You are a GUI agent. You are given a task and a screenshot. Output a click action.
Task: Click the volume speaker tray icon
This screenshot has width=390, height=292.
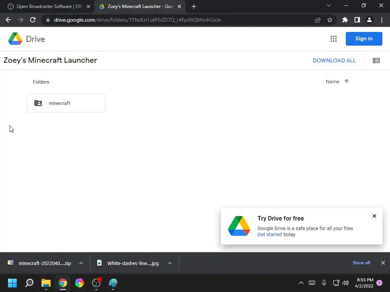coord(345,283)
